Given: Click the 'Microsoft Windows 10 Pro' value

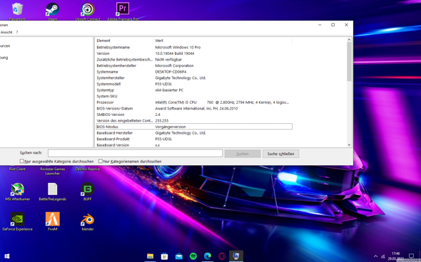Looking at the screenshot, I should point(178,47).
